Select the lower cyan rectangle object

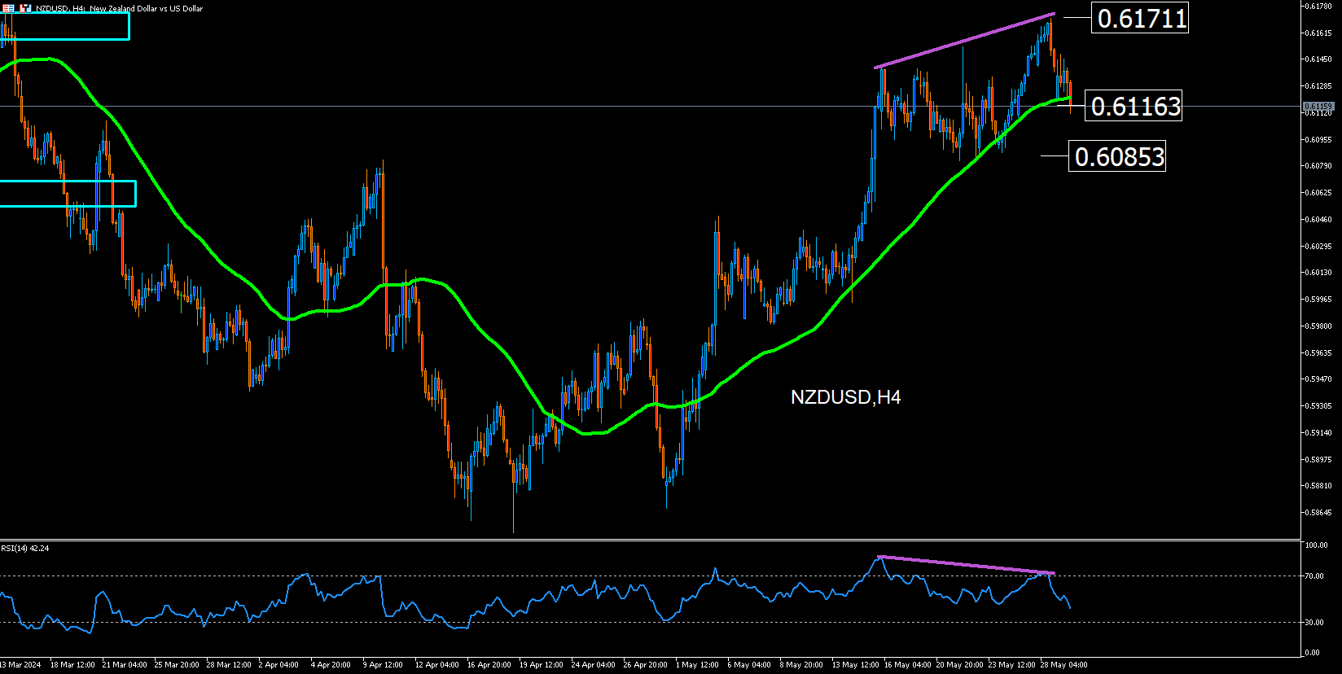click(68, 194)
